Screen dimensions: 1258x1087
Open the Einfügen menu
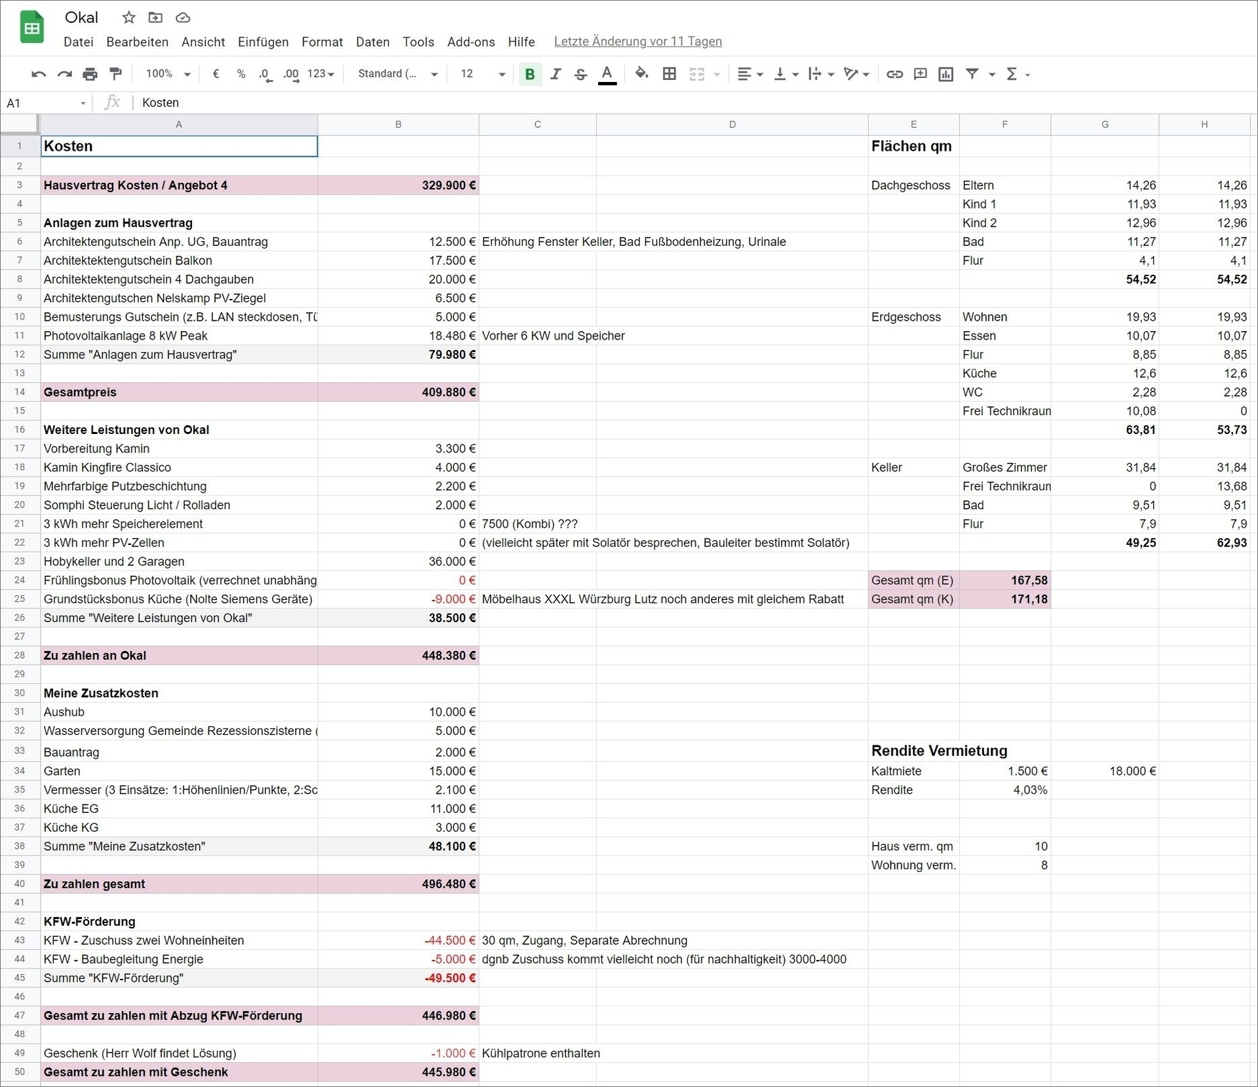(x=263, y=42)
